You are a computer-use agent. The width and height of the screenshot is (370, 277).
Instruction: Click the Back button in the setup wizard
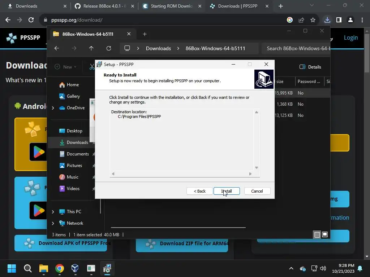tap(199, 191)
